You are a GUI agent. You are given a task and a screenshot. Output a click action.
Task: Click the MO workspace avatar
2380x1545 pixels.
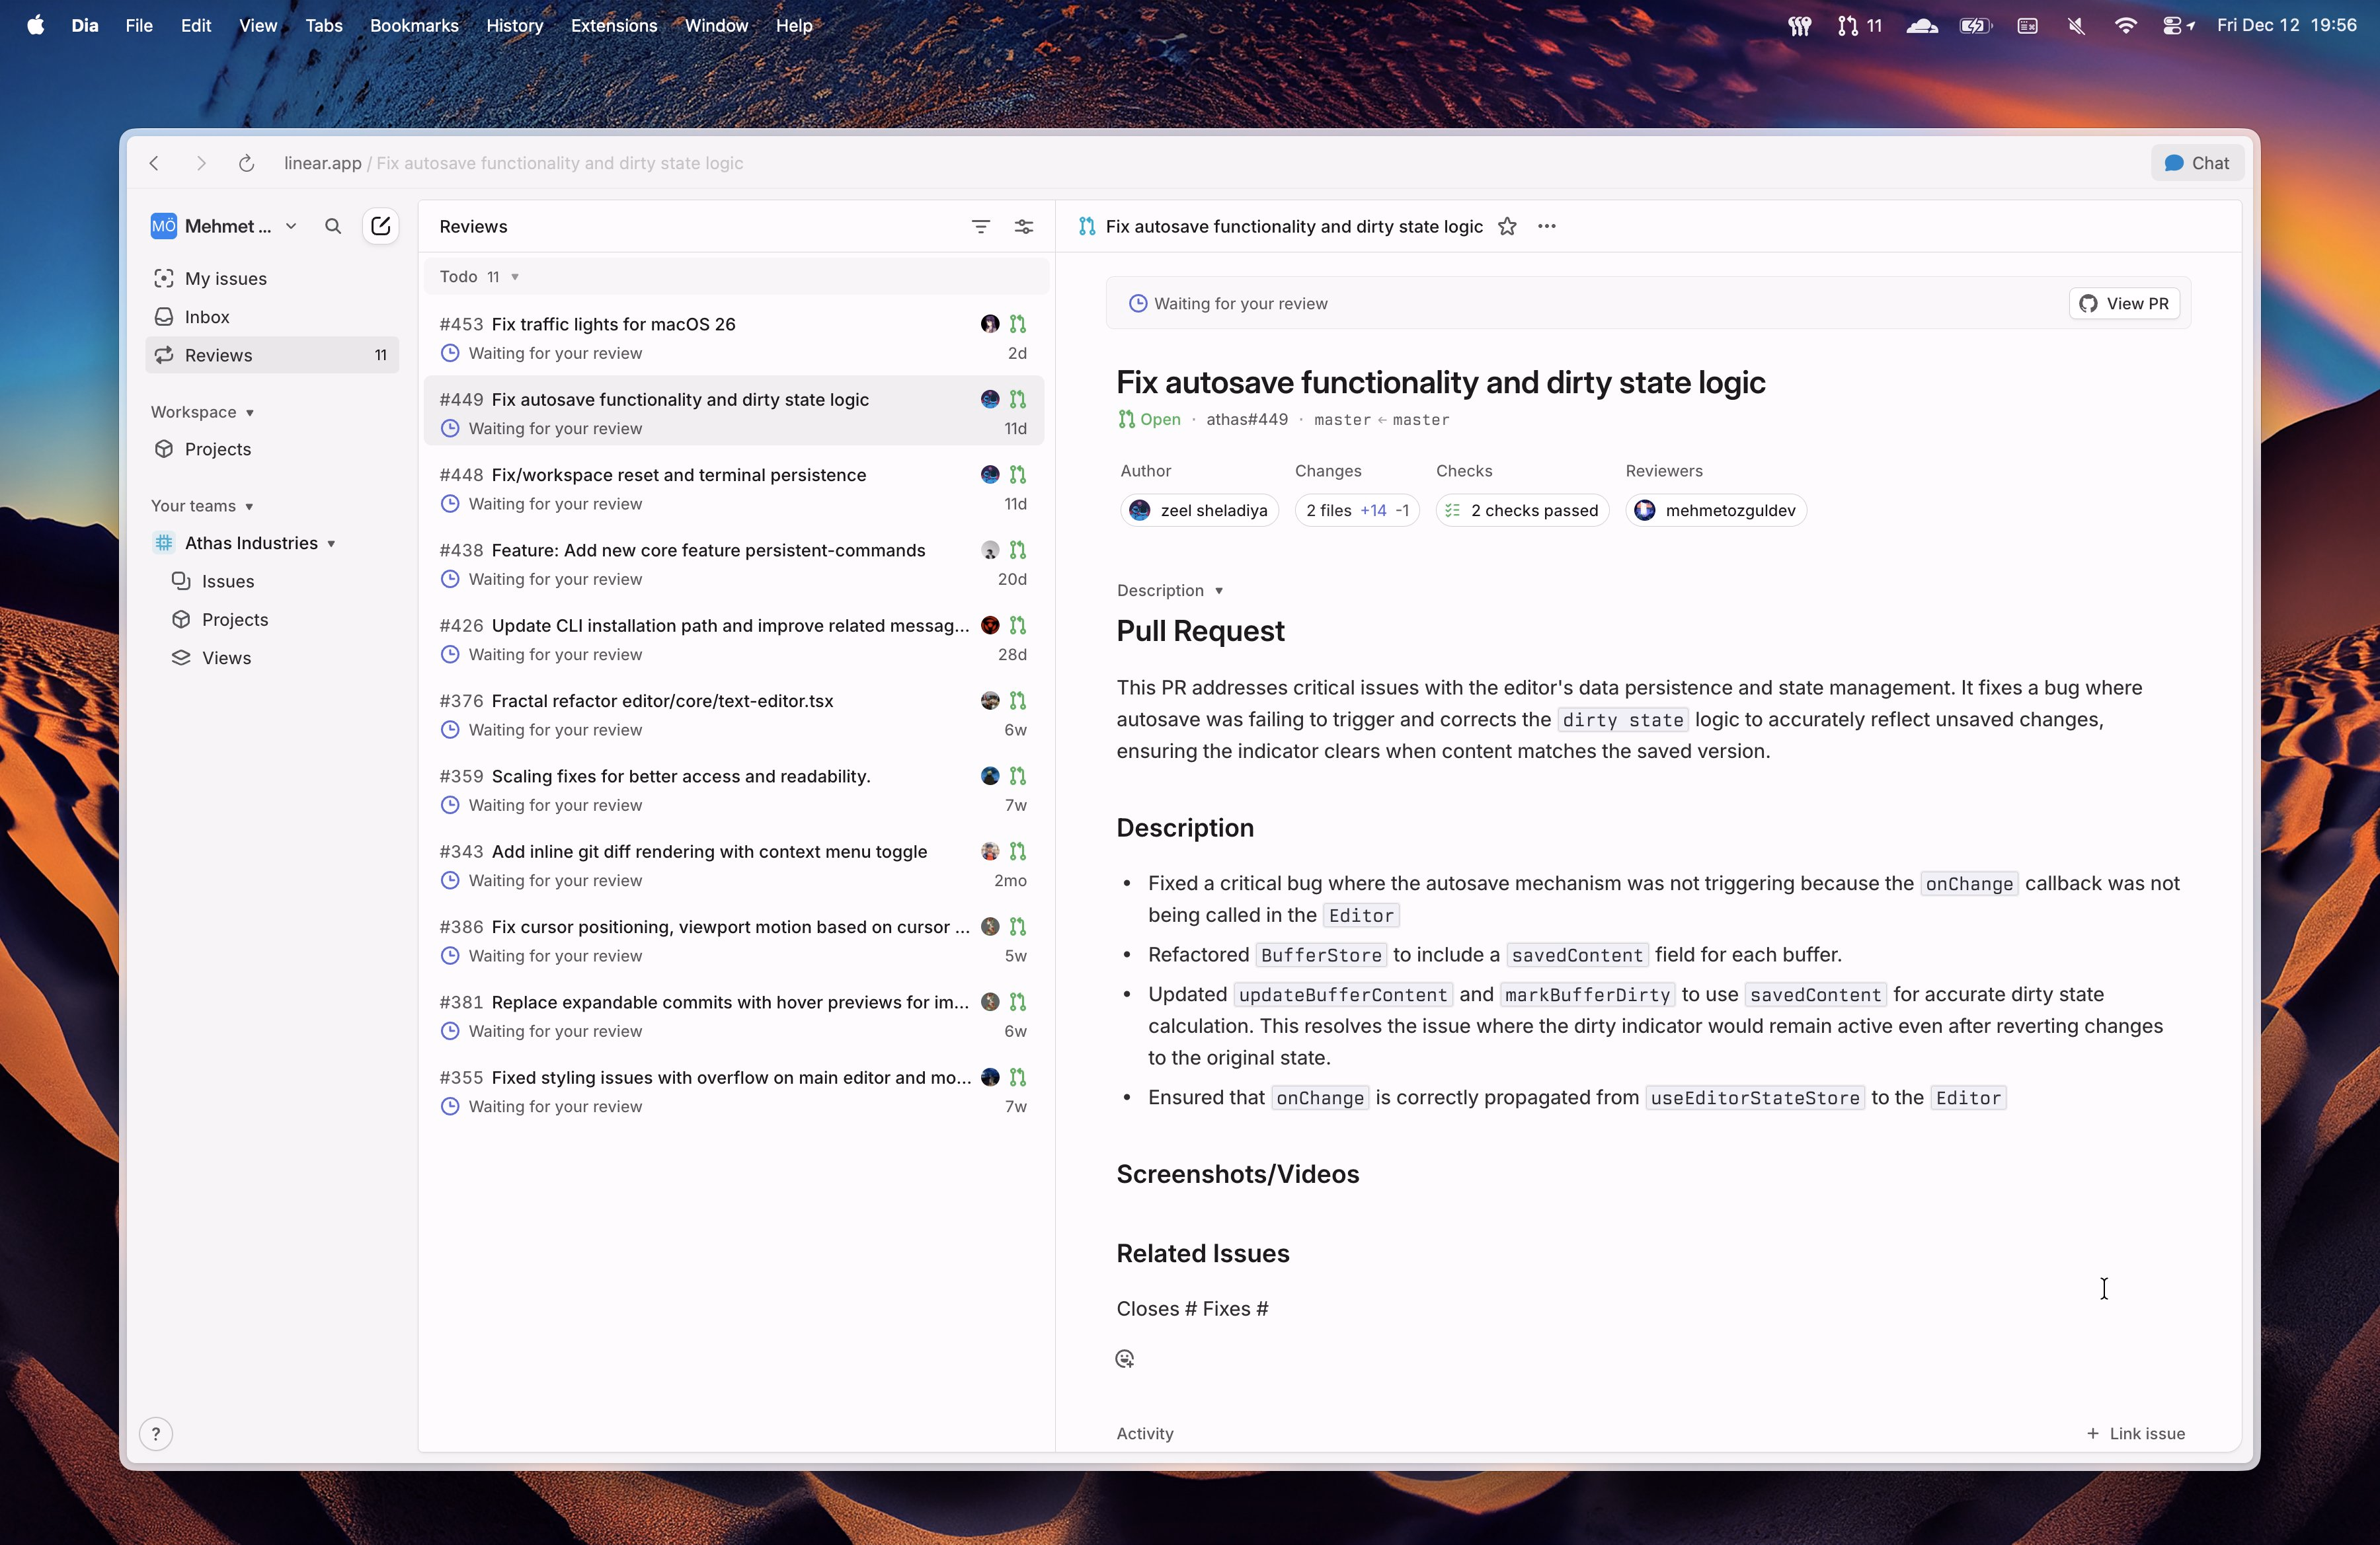[x=164, y=227]
